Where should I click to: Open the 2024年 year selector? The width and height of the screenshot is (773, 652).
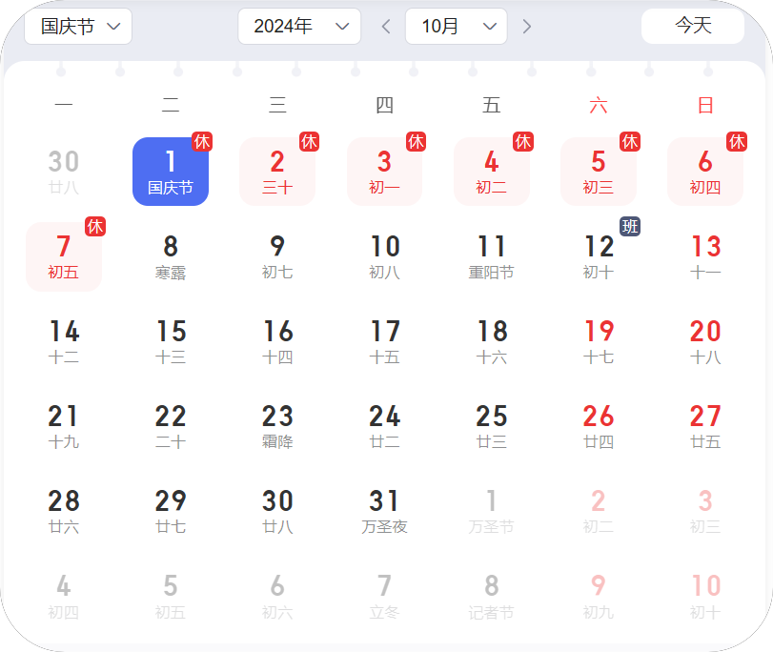(x=298, y=27)
